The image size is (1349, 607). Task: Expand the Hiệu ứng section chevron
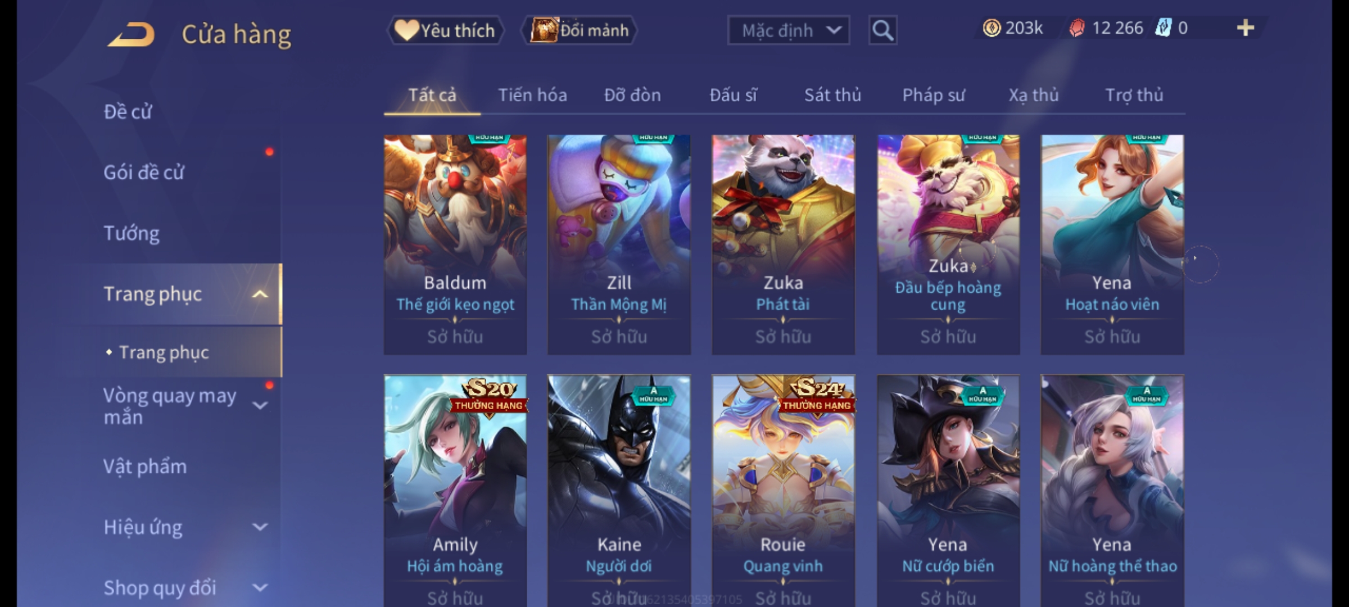point(260,527)
